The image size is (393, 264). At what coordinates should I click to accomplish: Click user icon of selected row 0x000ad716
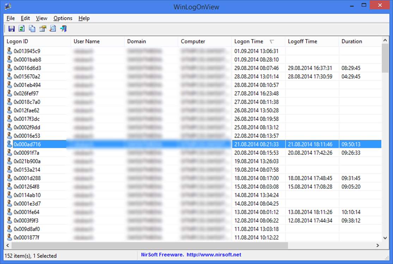(x=9, y=144)
